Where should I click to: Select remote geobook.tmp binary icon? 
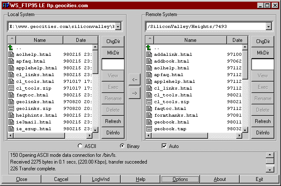point(149,129)
